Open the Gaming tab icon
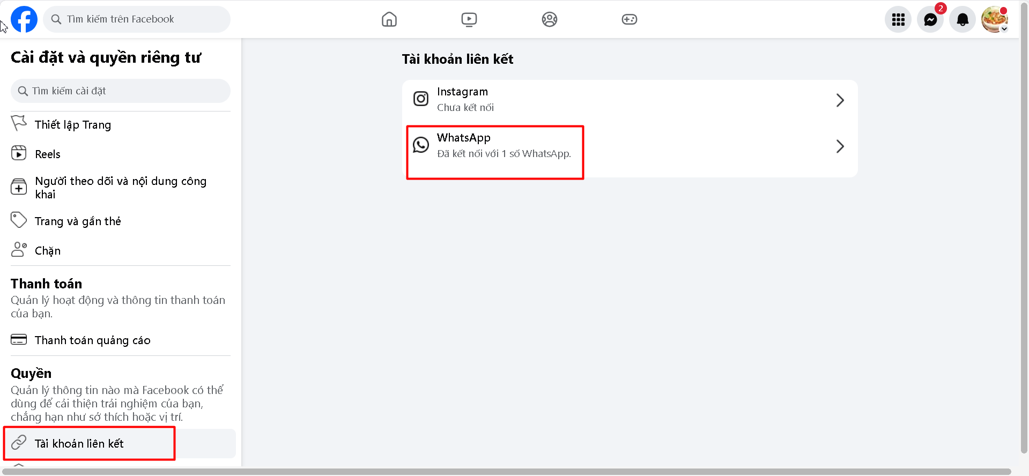The height and width of the screenshot is (476, 1029). pos(630,19)
